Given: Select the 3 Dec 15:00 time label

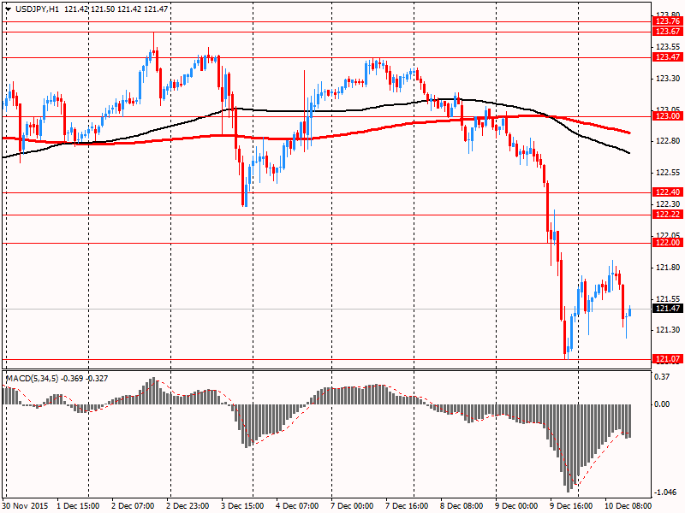Looking at the screenshot, I should pos(242,505).
